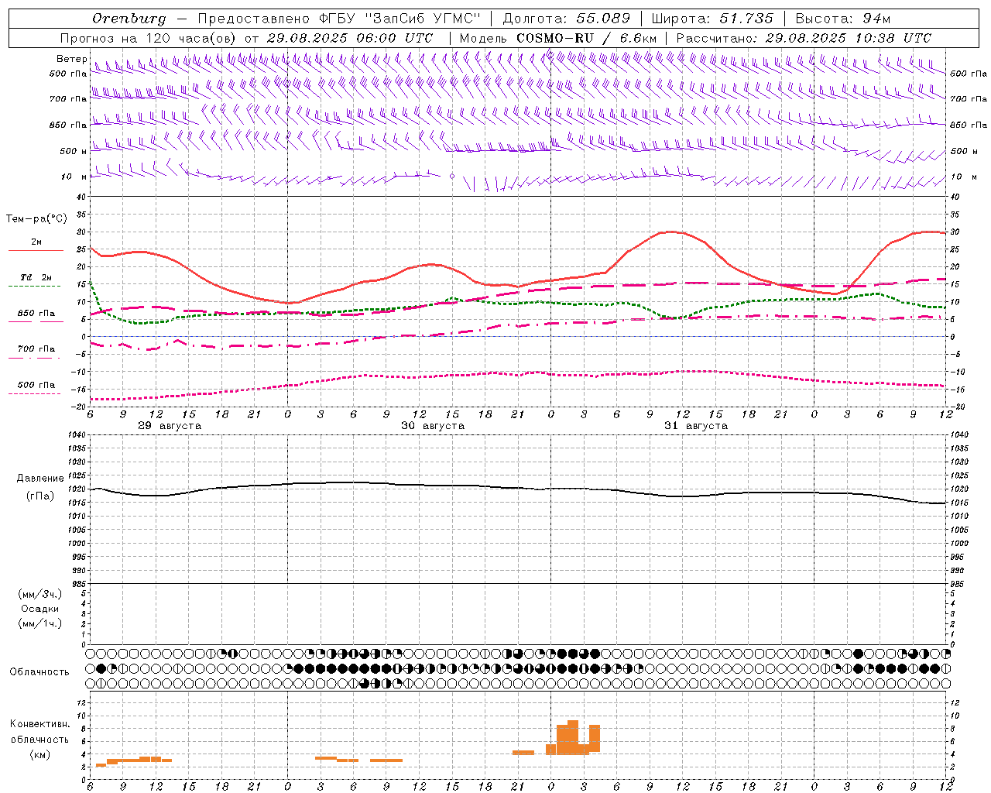This screenshot has height=793, width=991.
Task: Select the "Предоставлено ФГБУ ЗапСиб УГМС" header text
Action: coord(339,19)
